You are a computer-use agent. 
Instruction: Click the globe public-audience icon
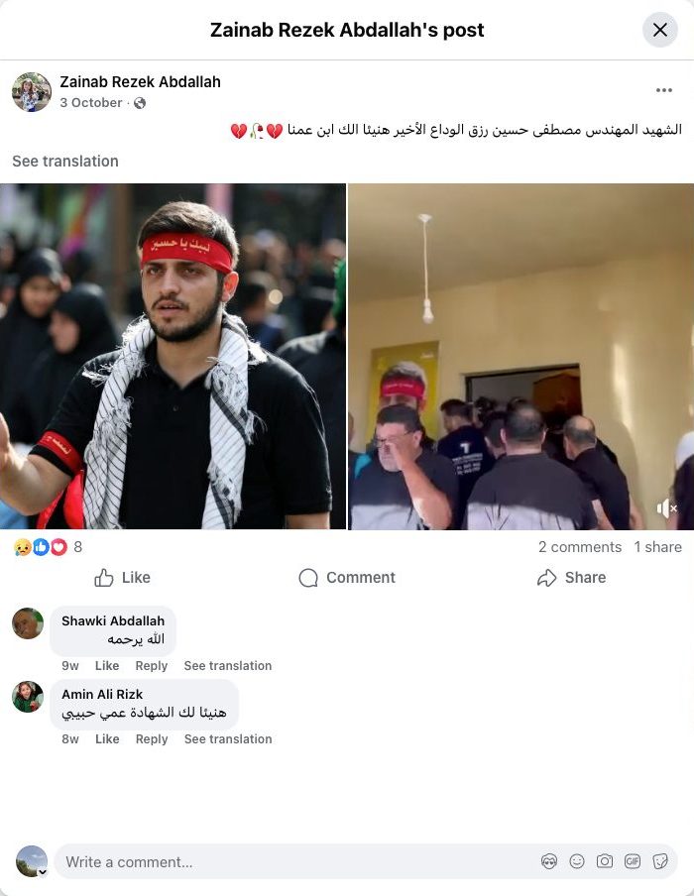140,103
